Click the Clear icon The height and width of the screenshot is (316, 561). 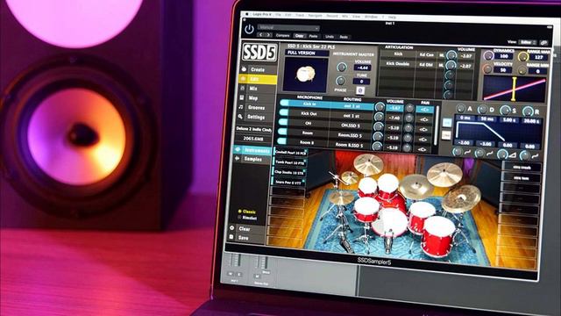point(232,228)
